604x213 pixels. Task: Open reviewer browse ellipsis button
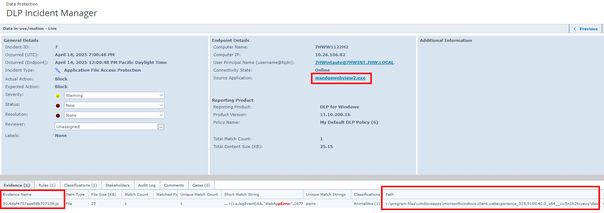click(x=161, y=127)
